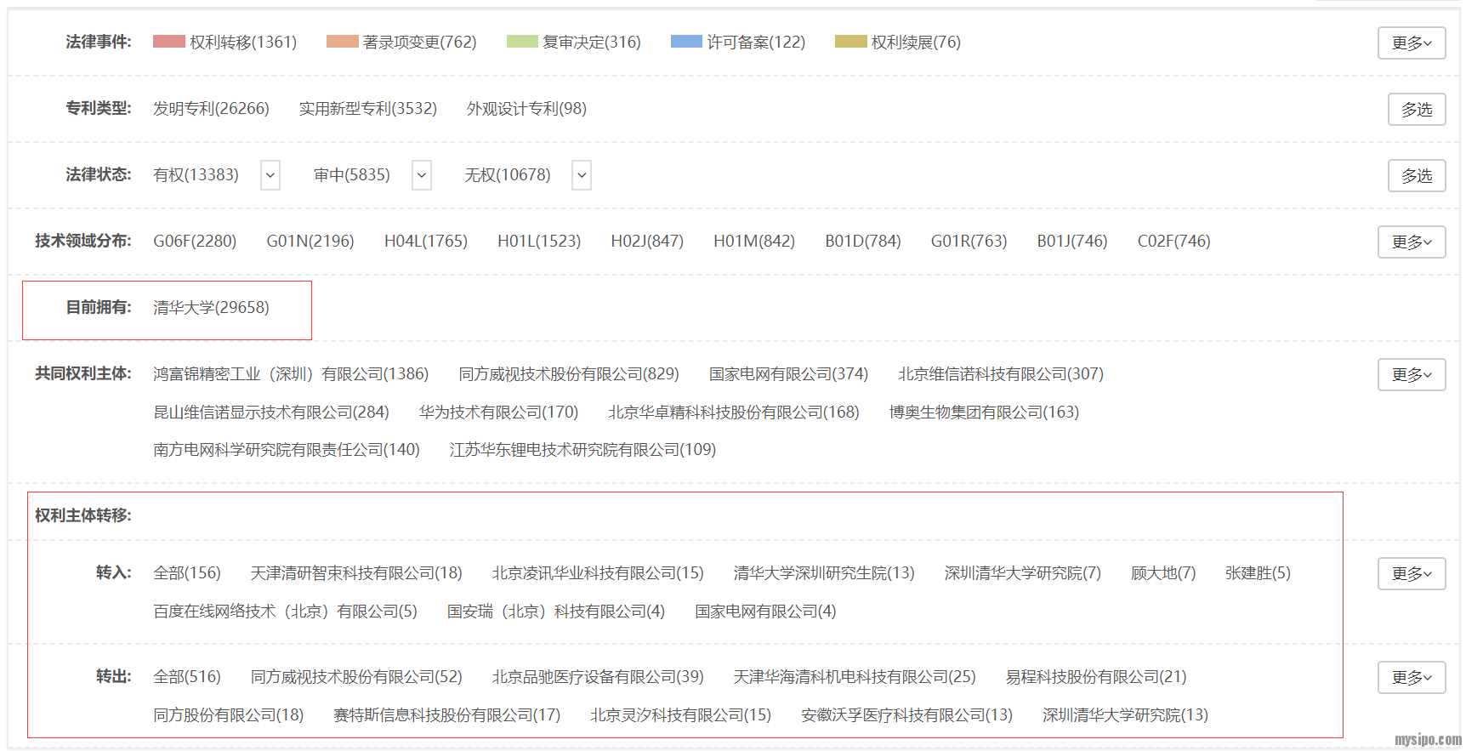Click the green 复审决定 color swatch
The image size is (1466, 751).
(521, 42)
